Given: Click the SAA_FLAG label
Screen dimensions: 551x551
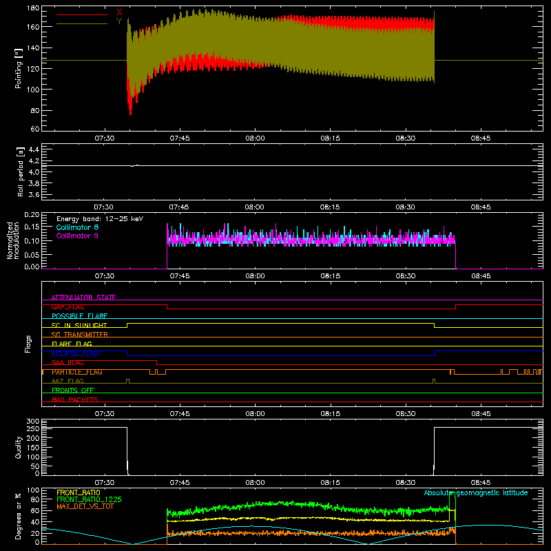Looking at the screenshot, I should [x=67, y=363].
